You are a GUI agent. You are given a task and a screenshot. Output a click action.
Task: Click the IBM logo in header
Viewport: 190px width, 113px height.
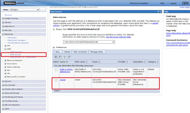pyautogui.click(x=185, y=3)
